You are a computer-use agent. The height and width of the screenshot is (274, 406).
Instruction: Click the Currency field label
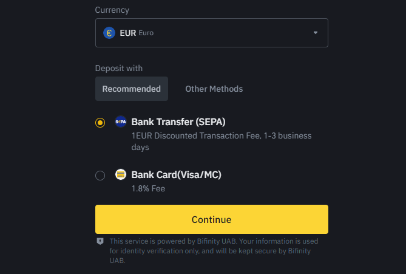click(112, 10)
